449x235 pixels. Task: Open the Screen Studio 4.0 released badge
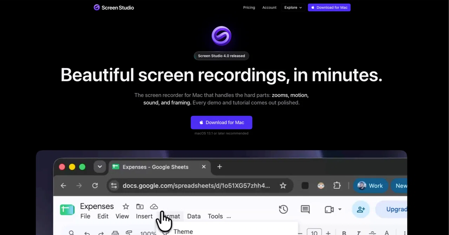click(221, 56)
